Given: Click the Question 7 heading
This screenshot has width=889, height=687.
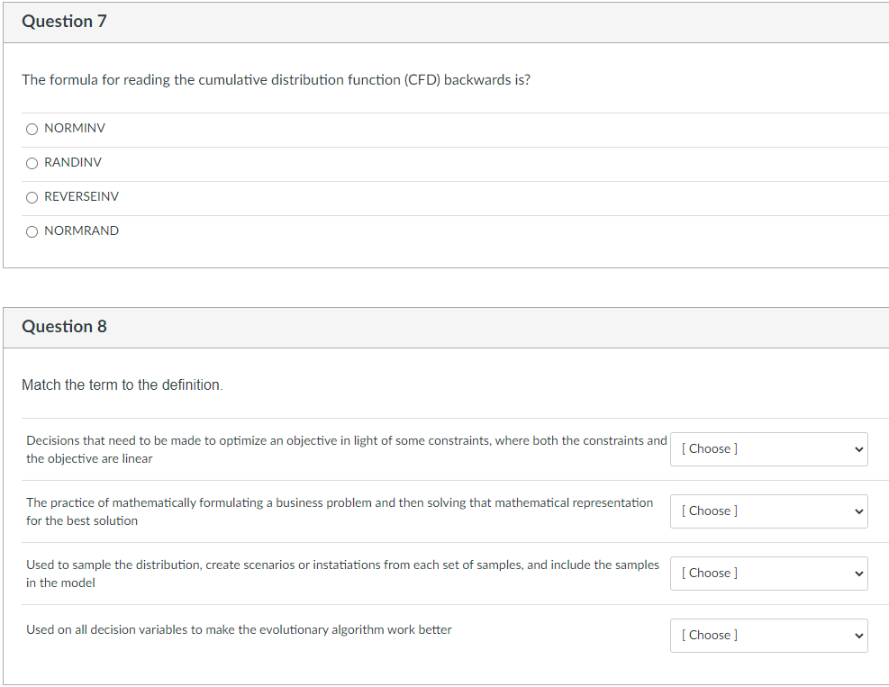Looking at the screenshot, I should point(64,22).
